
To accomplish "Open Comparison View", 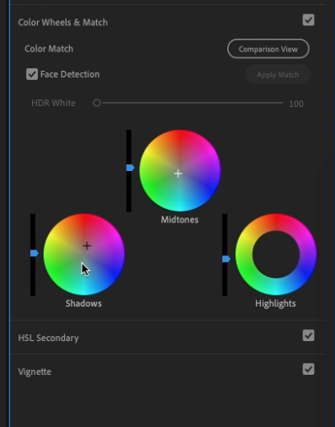I will (269, 49).
